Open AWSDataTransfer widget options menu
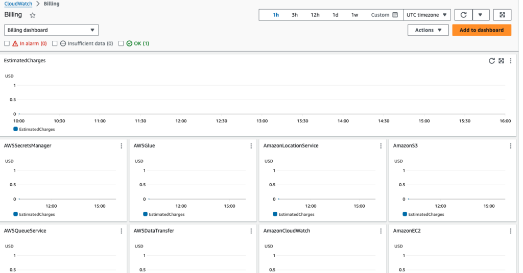 click(251, 231)
